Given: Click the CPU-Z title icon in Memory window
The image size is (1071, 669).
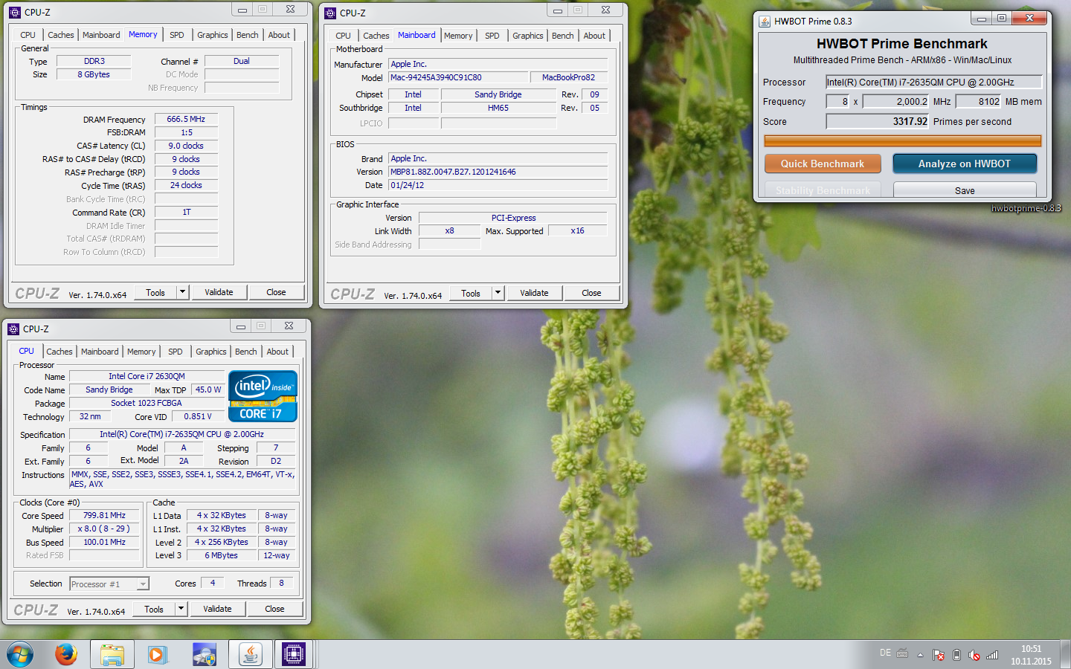Looking at the screenshot, I should point(15,12).
